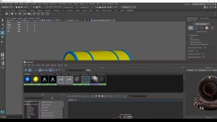The height and width of the screenshot is (122, 217).
Task: Open the Window menu in Hypershade
Action: coord(54,65)
